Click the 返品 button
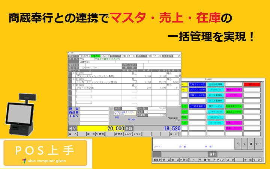Viewport: 270px width, 169px height. pyautogui.click(x=166, y=160)
